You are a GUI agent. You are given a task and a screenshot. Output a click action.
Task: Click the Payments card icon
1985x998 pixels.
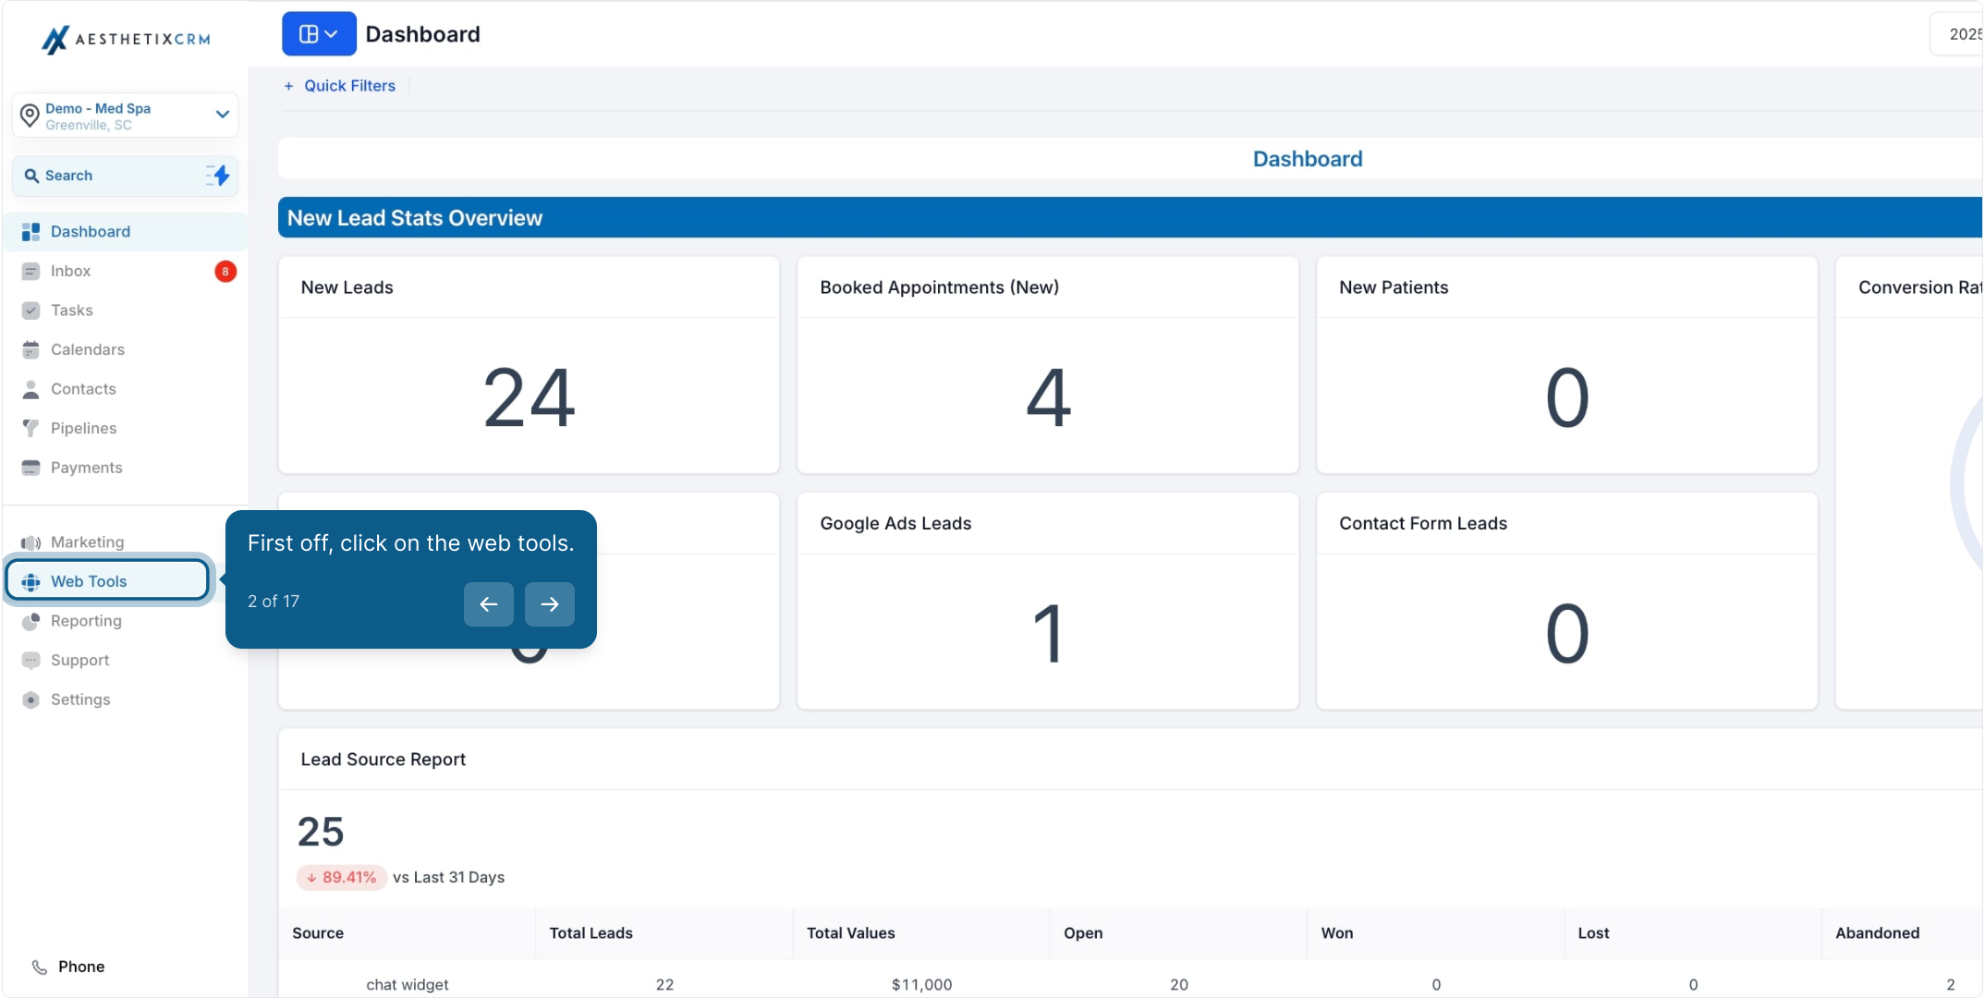click(x=30, y=468)
